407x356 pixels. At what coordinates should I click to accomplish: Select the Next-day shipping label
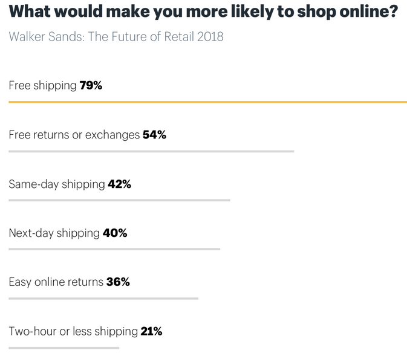click(x=54, y=233)
